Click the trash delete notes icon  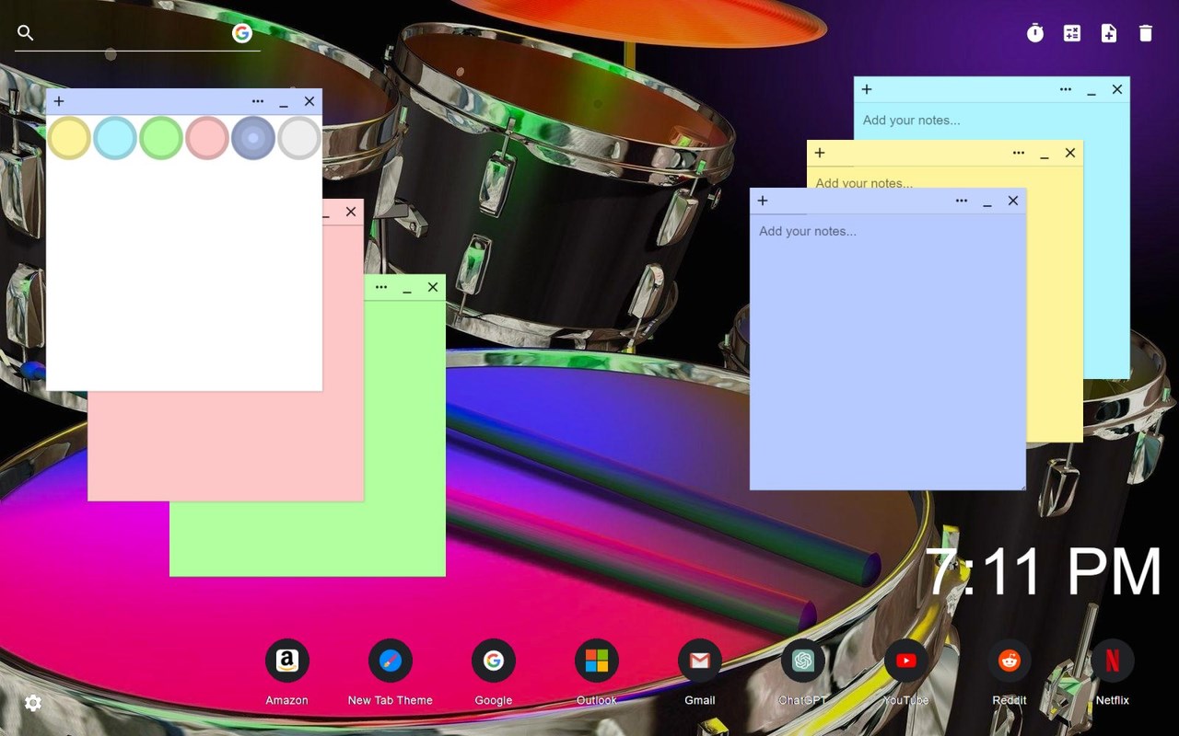(x=1146, y=33)
